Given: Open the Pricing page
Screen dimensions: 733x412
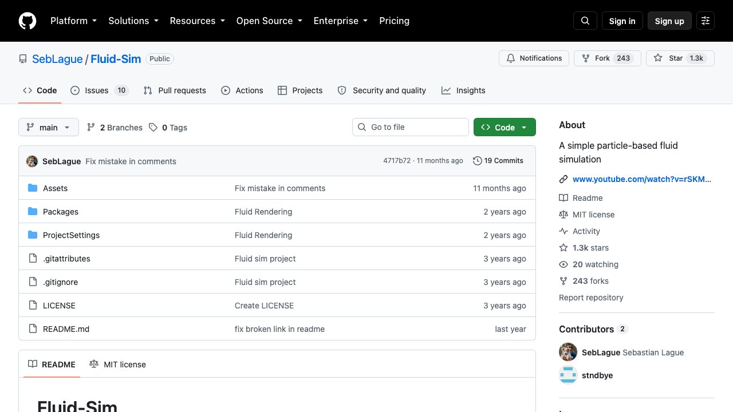Looking at the screenshot, I should click(395, 21).
